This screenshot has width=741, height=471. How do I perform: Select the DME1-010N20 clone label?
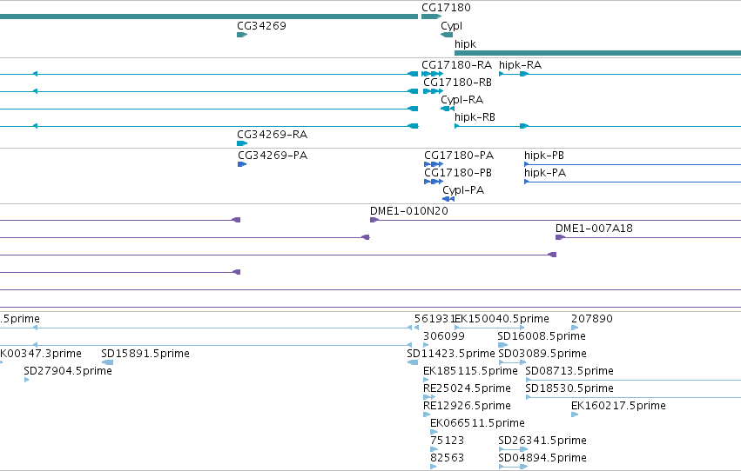click(408, 211)
